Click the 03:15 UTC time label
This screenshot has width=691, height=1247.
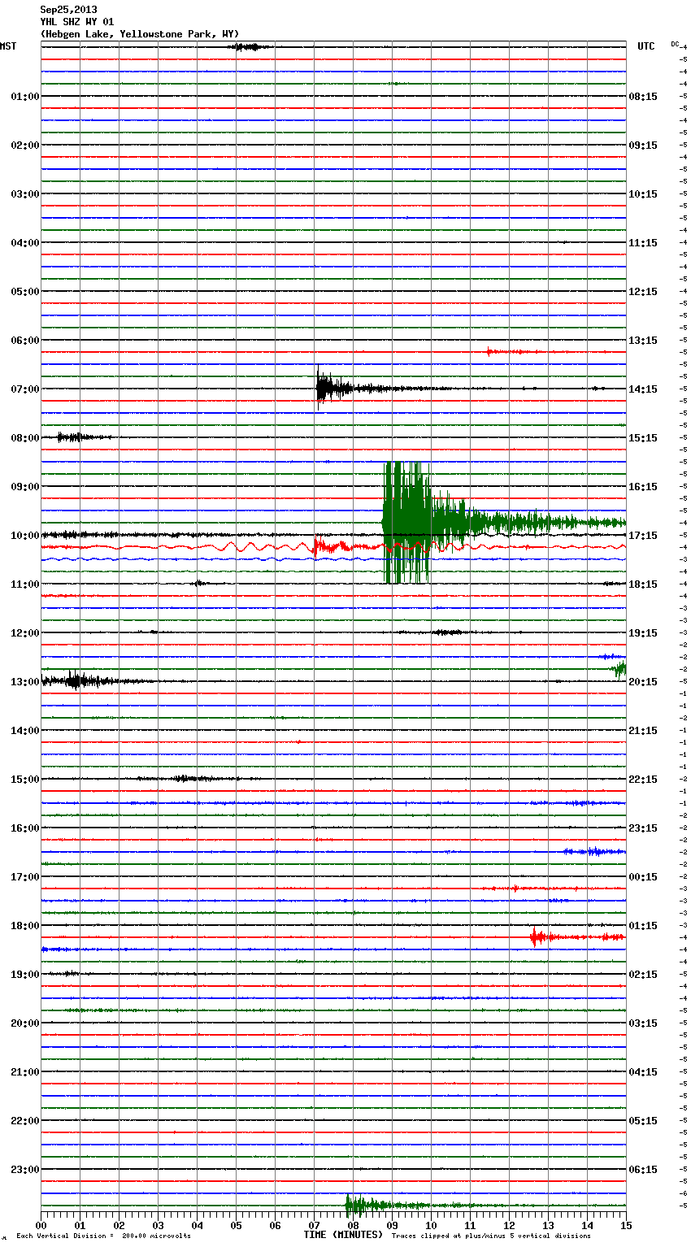tap(643, 1023)
